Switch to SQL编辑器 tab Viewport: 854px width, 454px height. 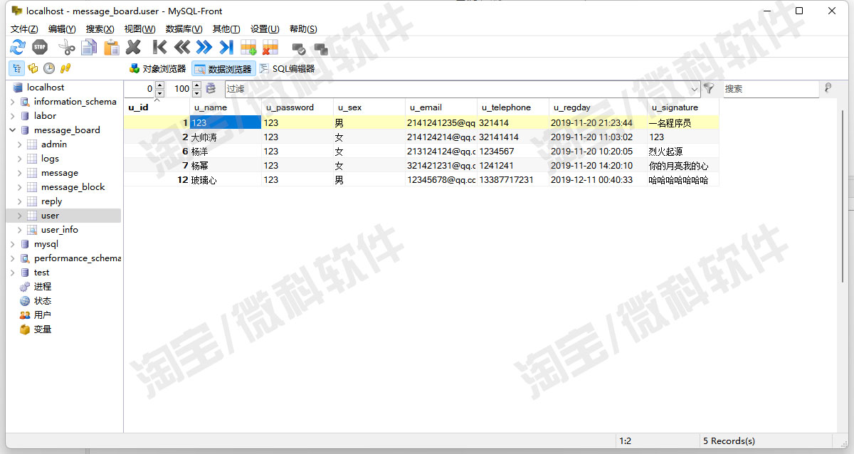pyautogui.click(x=287, y=69)
